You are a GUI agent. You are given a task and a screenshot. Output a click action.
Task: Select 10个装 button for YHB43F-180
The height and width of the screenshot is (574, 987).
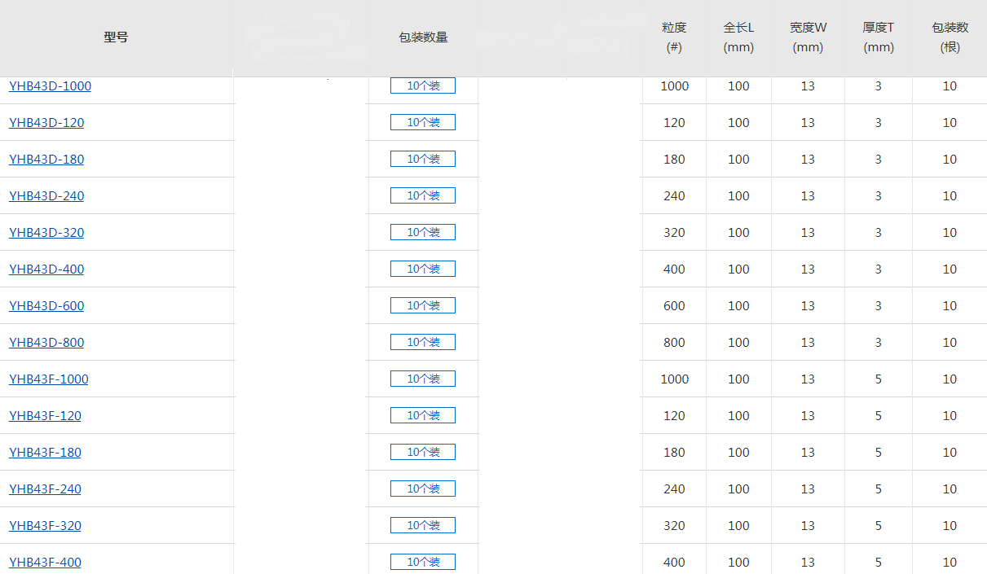[x=423, y=452]
